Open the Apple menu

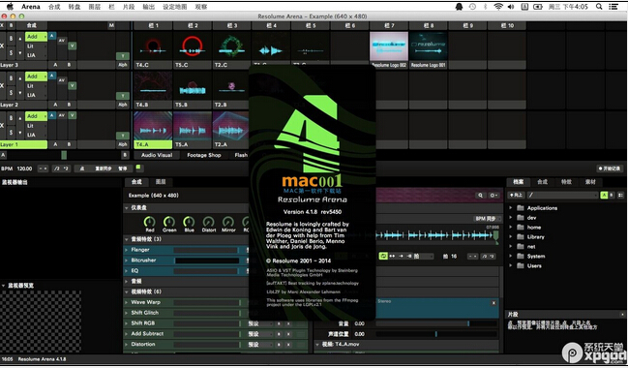(x=10, y=6)
